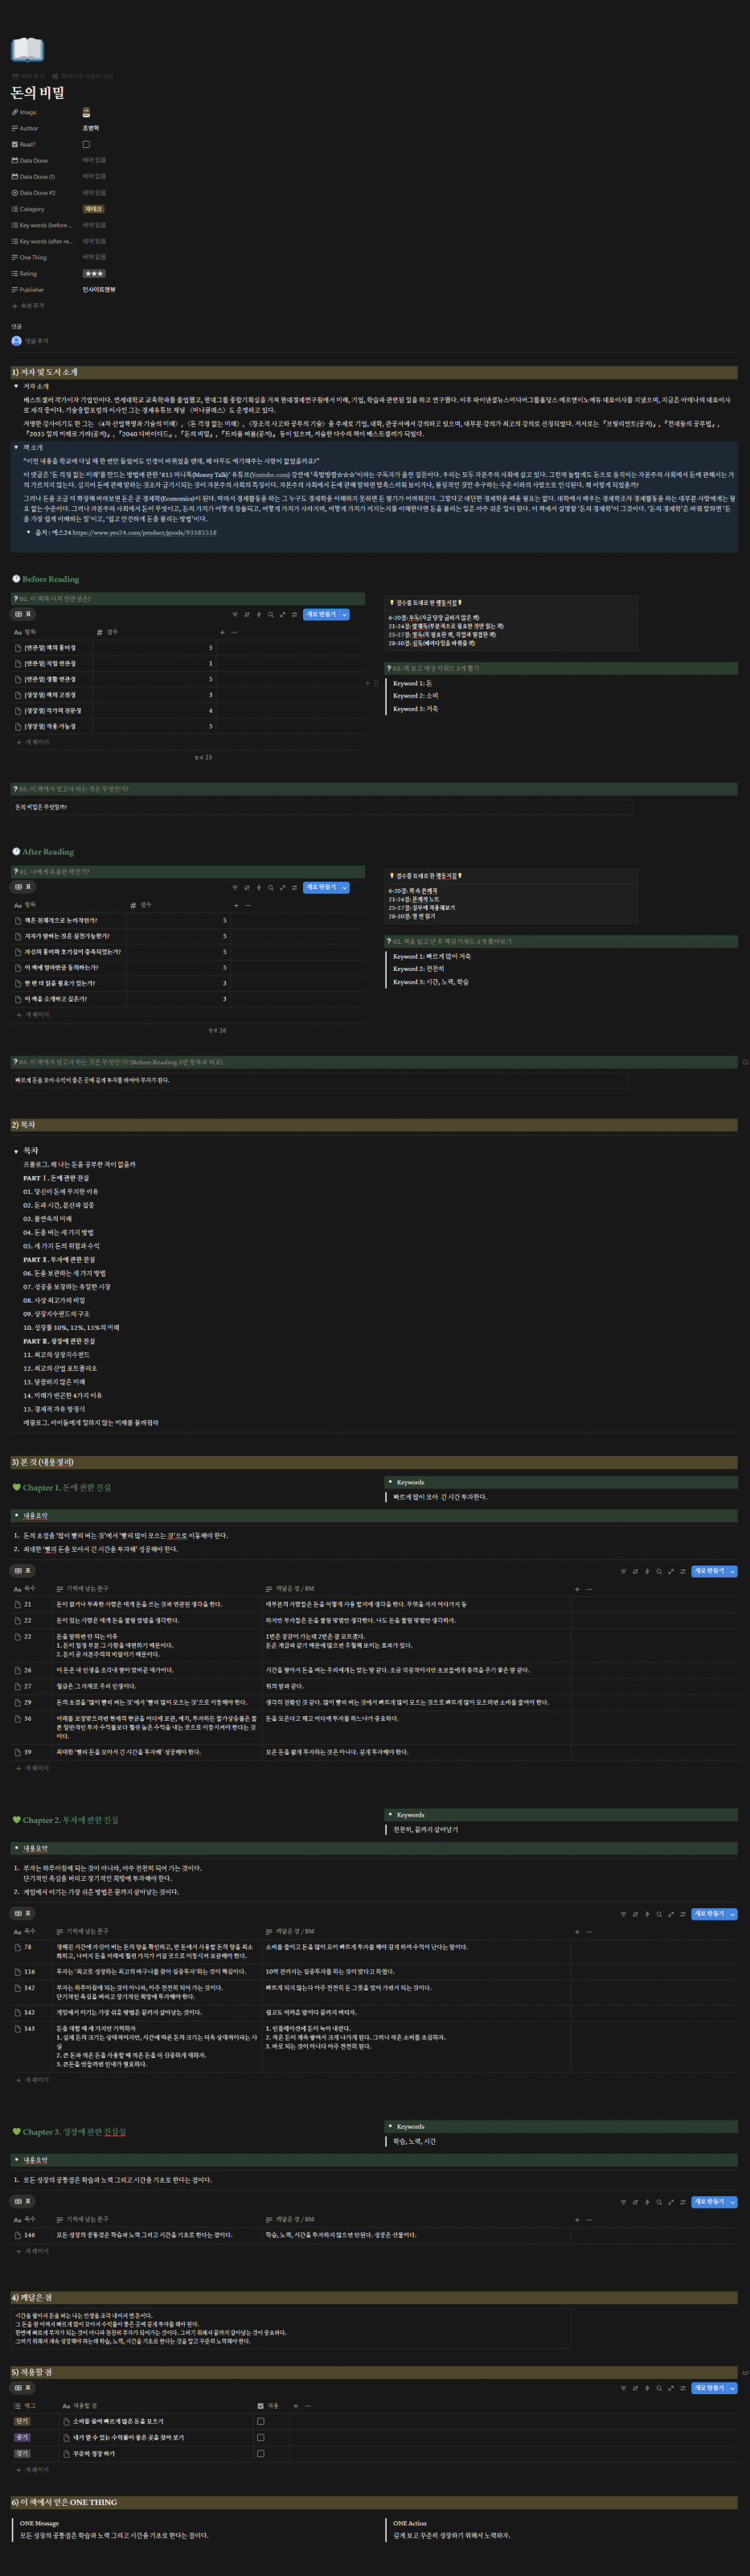
Task: Select the 표 view tab in 적용할 점 table
Action: [x=22, y=2388]
